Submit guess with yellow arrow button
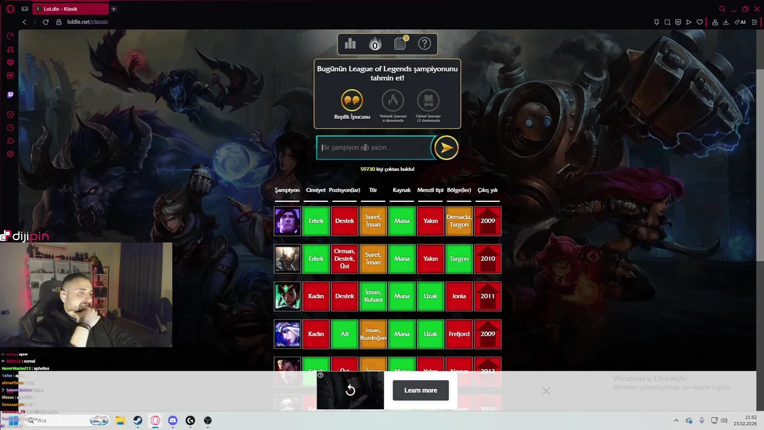The image size is (764, 430). point(446,148)
